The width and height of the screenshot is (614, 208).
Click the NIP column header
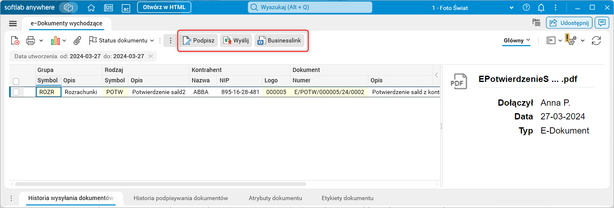(x=241, y=80)
